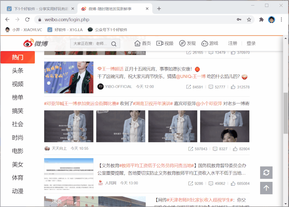This screenshot has height=207, width=289.
Task: Like the 天天向上 post
Action: pyautogui.click(x=235, y=149)
